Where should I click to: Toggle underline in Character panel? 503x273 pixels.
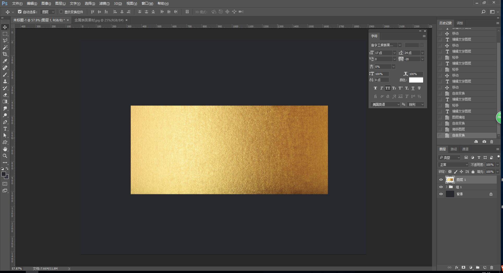(x=413, y=88)
